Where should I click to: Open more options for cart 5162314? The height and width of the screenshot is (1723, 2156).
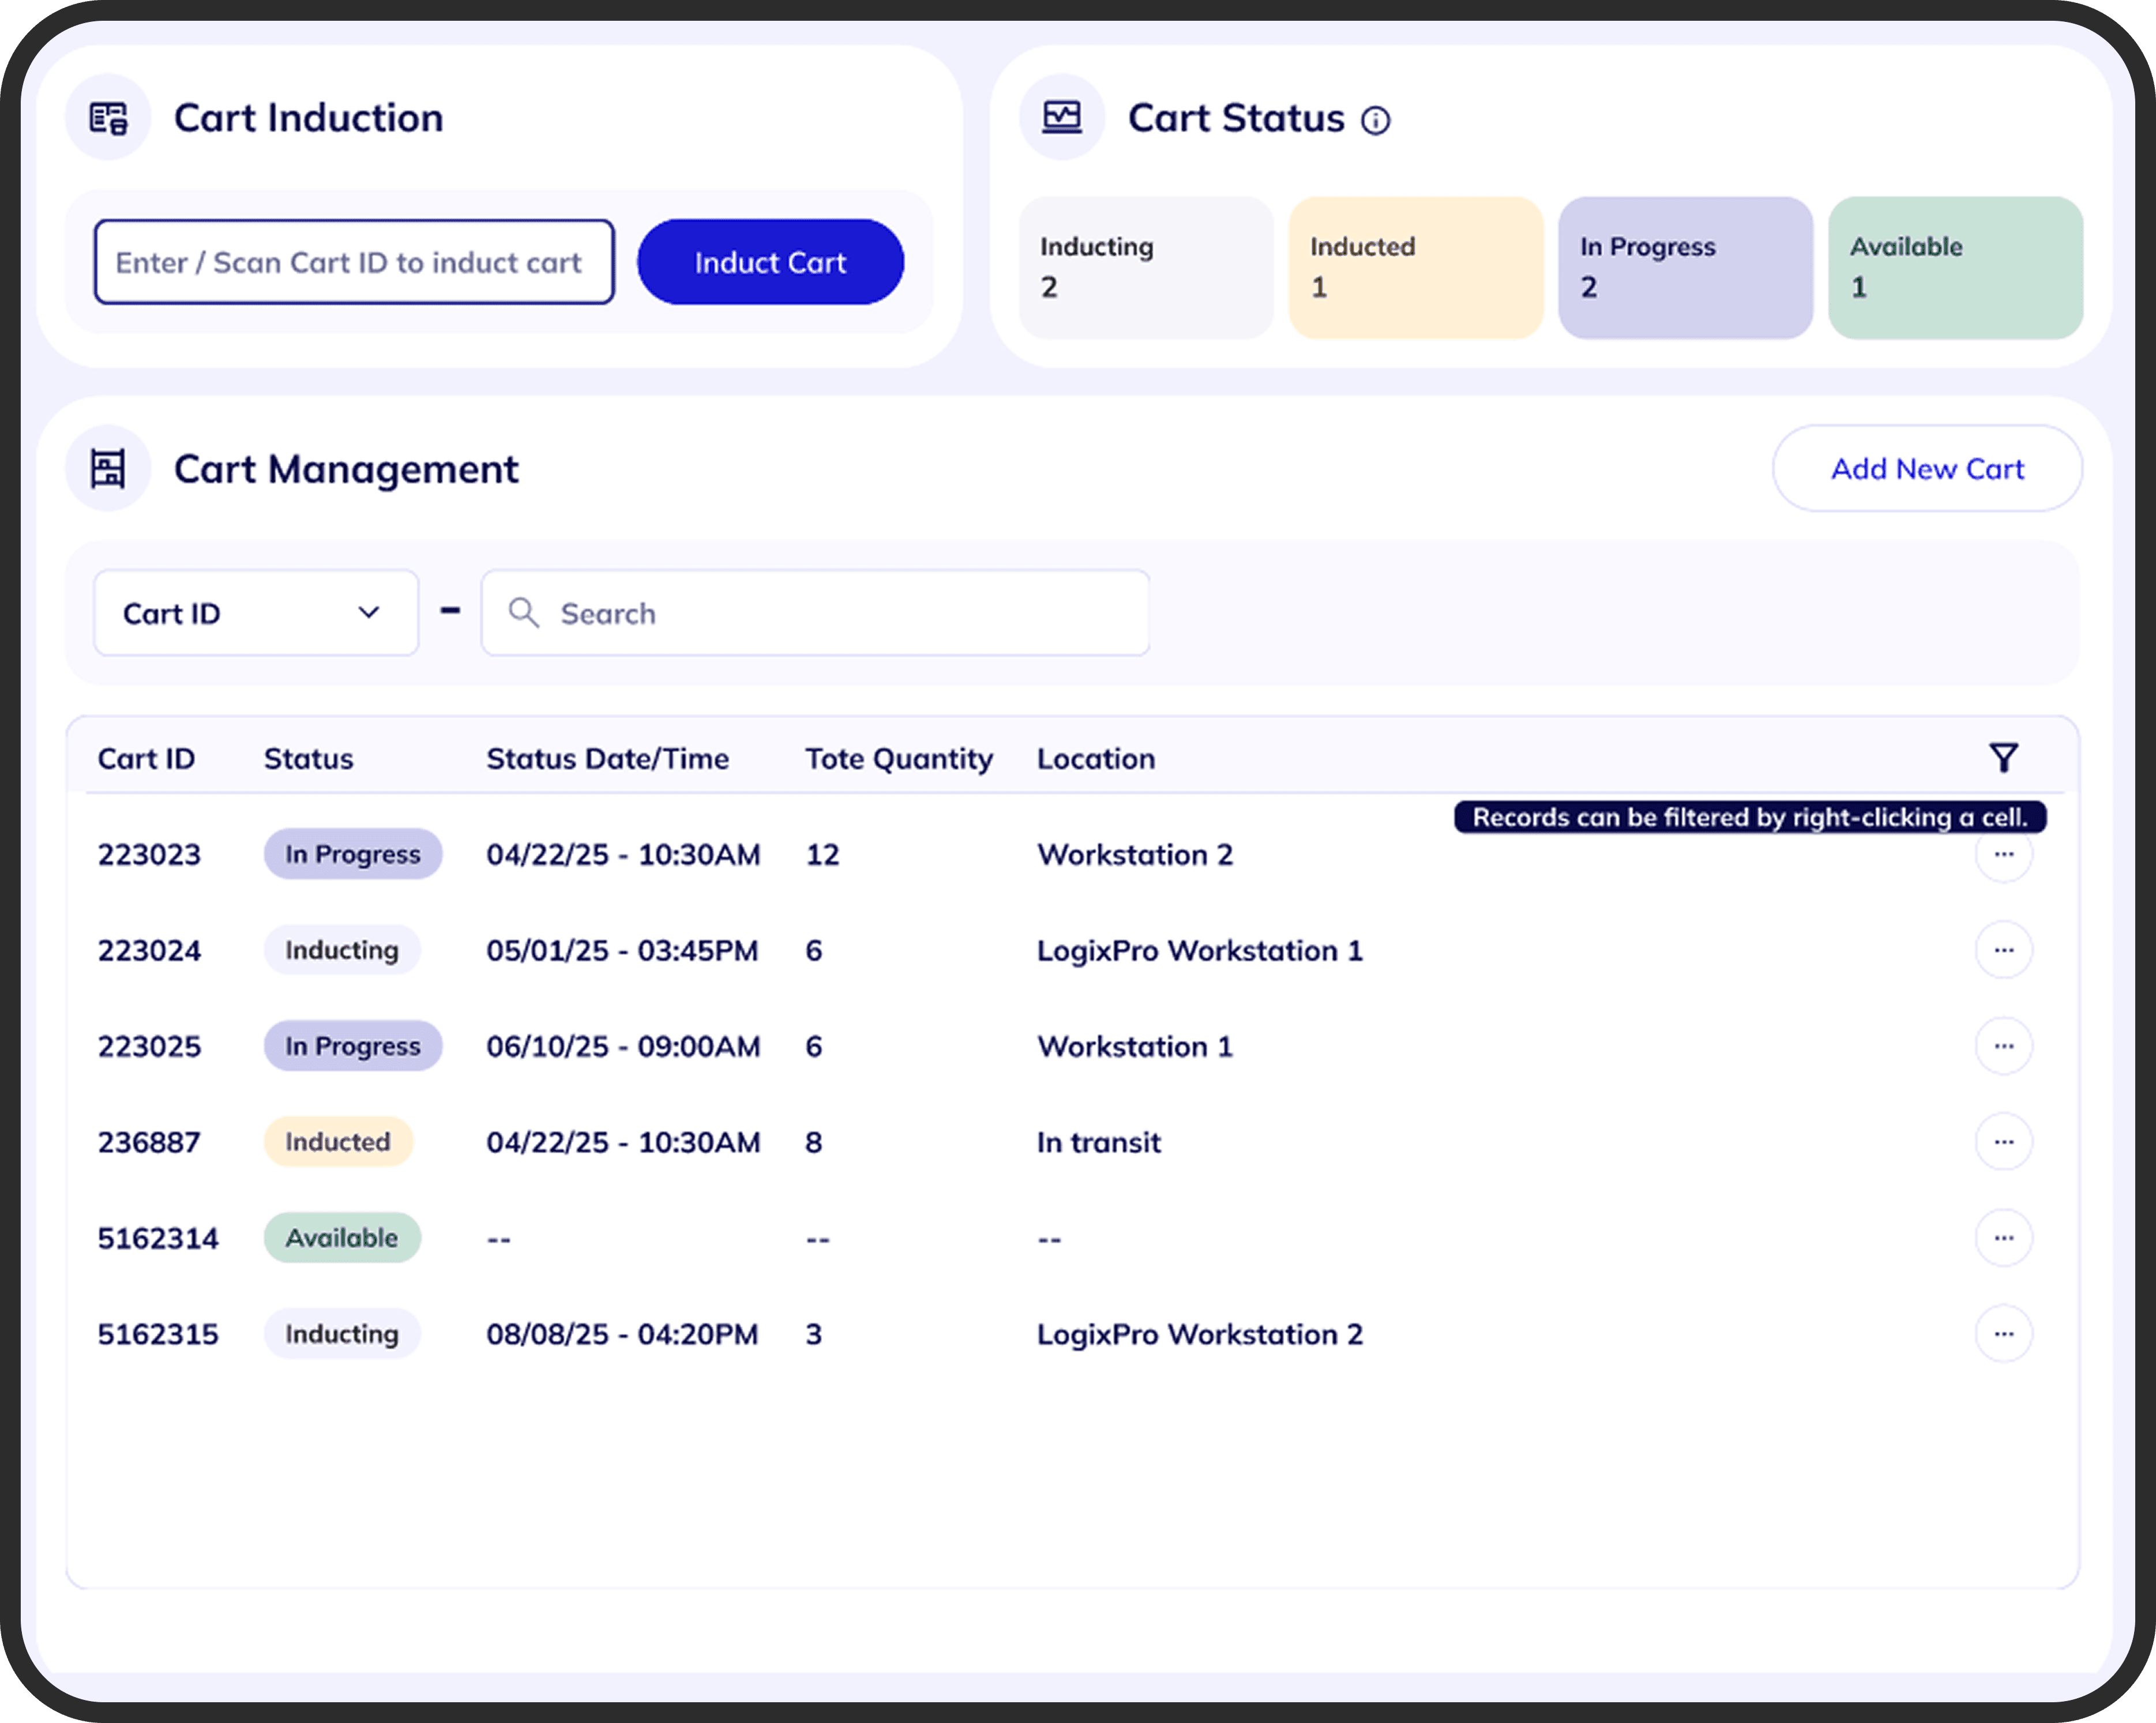click(2003, 1238)
